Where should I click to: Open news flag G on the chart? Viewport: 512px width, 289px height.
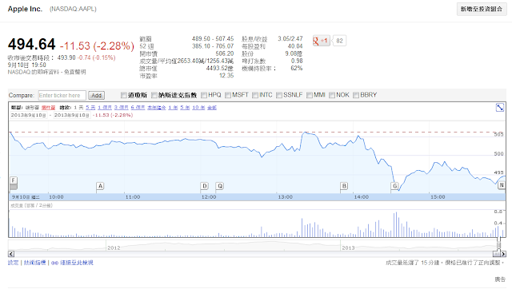(x=394, y=186)
